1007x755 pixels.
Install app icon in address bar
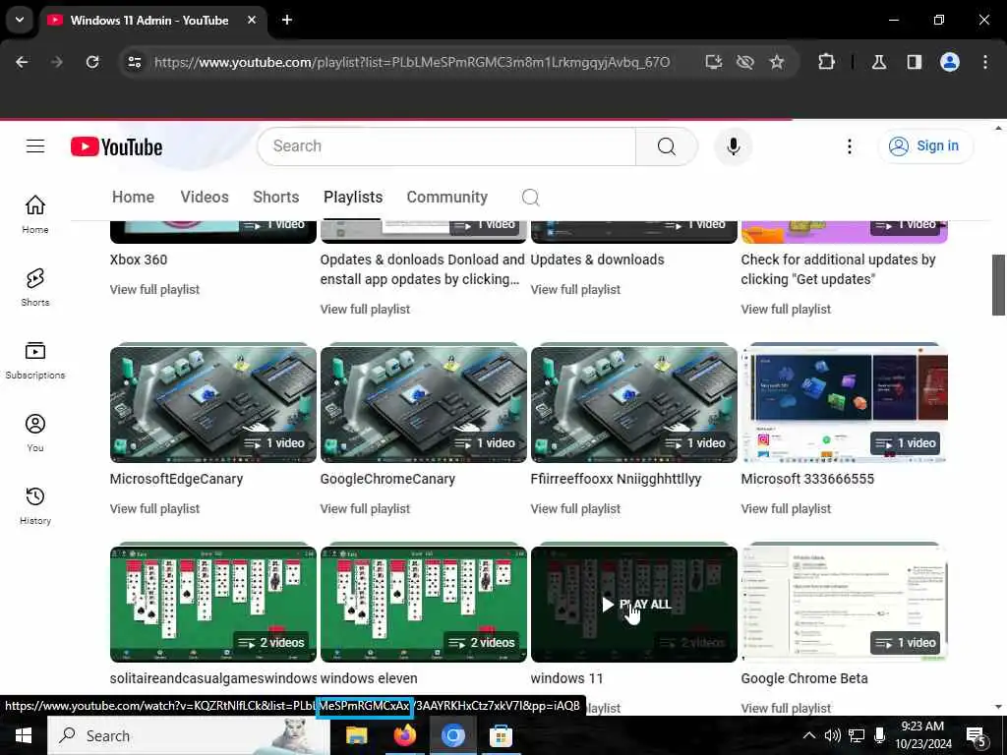[x=714, y=62]
